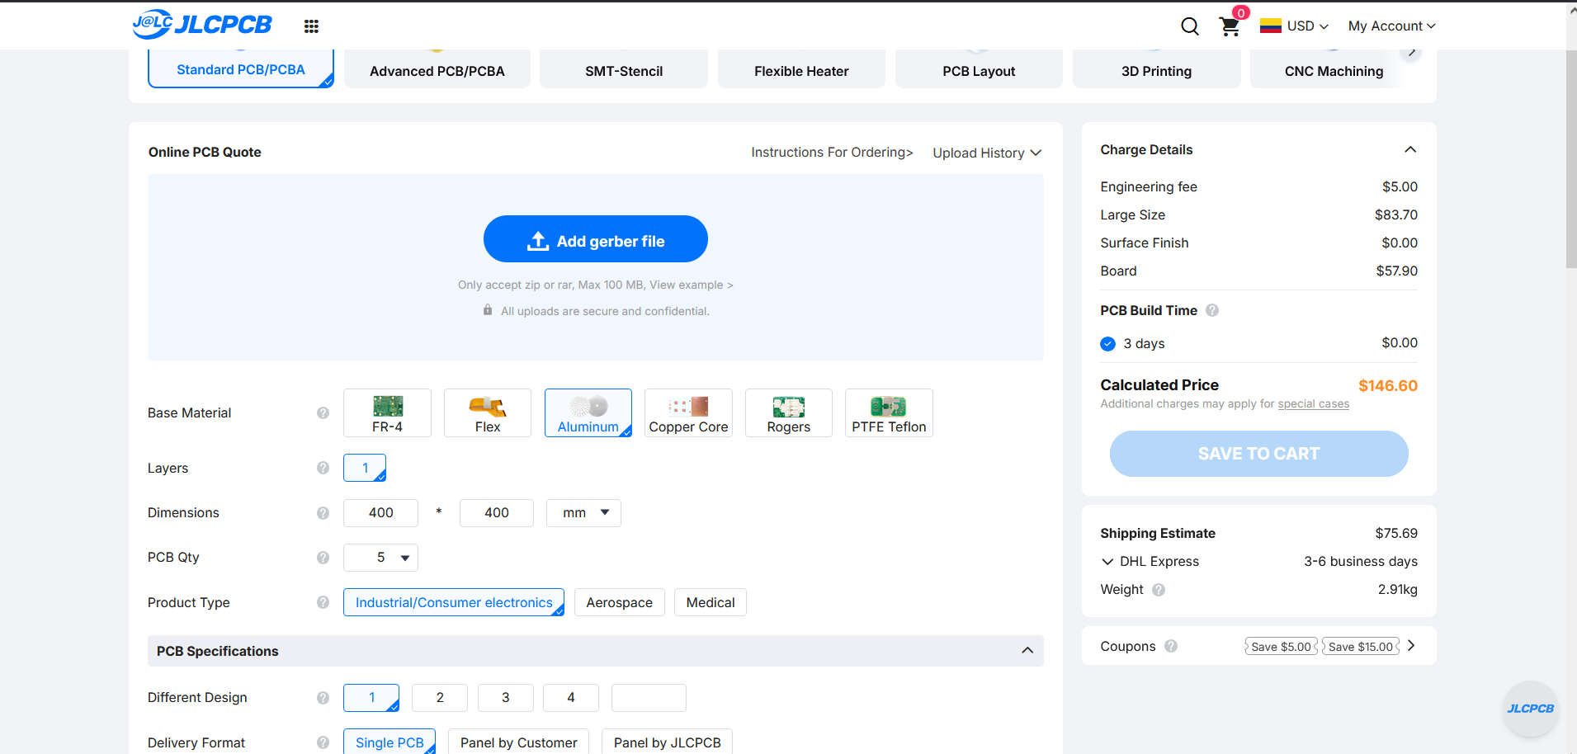The width and height of the screenshot is (1577, 754).
Task: Click the JLCPCB logo
Action: tap(202, 25)
